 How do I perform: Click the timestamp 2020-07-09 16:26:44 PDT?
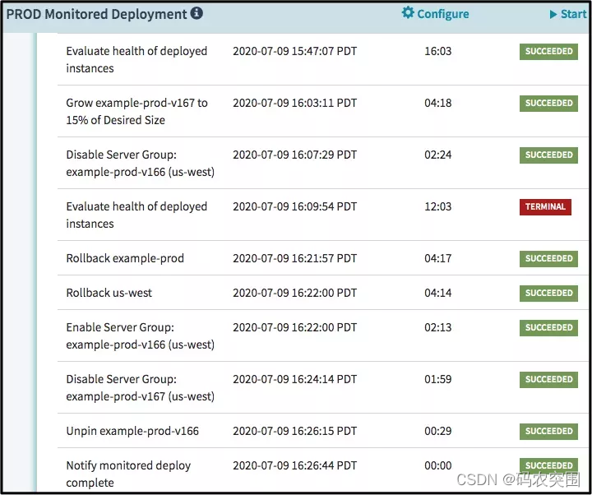point(294,465)
